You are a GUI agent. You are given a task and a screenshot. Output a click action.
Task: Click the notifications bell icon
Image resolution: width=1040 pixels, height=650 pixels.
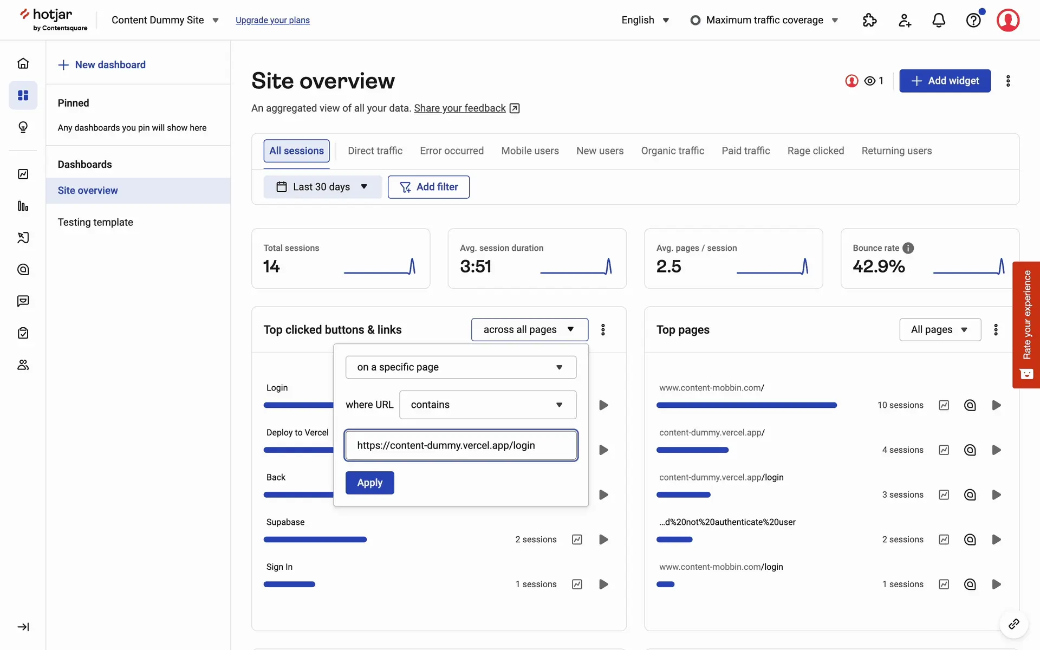(x=938, y=20)
